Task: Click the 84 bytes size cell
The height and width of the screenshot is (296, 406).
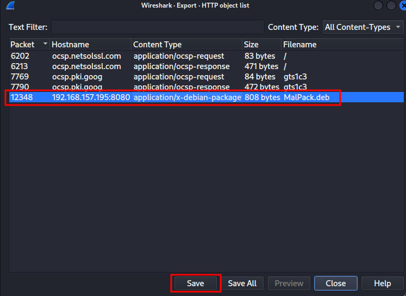Action: click(260, 77)
